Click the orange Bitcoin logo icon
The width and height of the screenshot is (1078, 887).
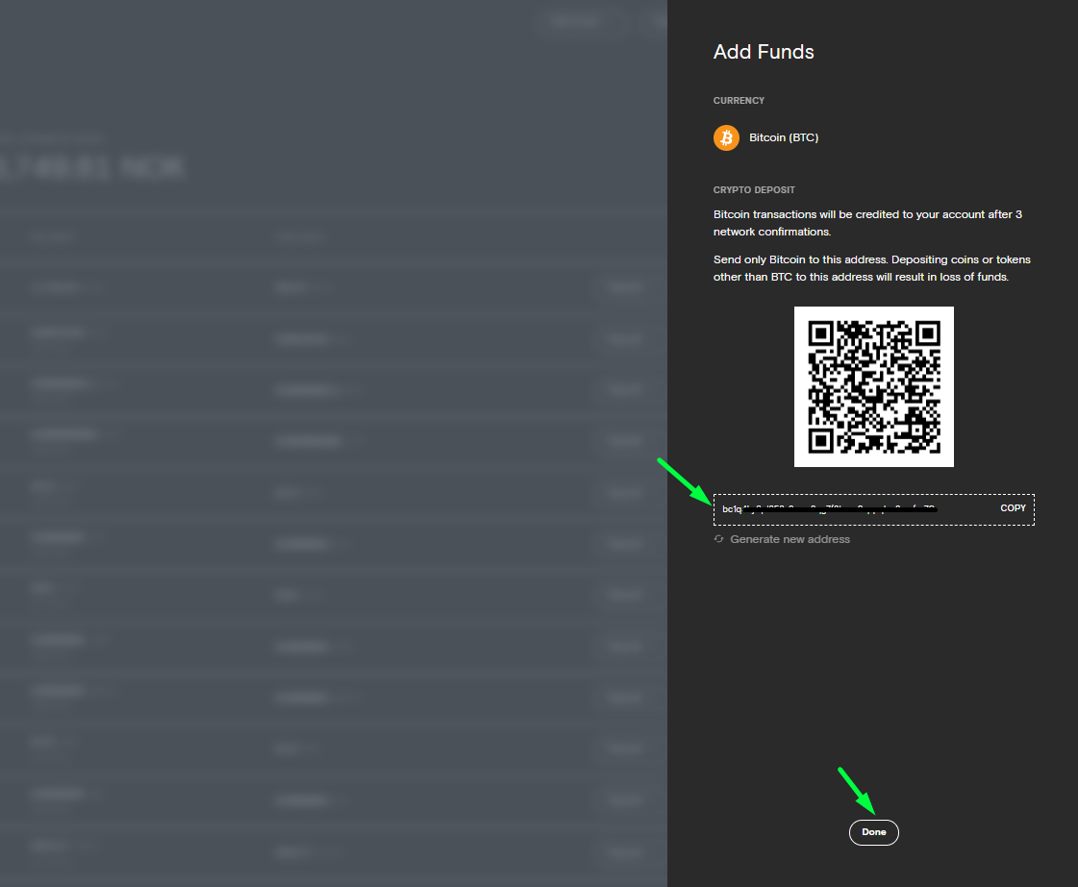(726, 137)
